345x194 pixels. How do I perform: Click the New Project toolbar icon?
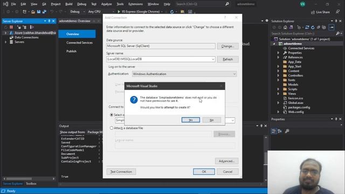(24, 12)
